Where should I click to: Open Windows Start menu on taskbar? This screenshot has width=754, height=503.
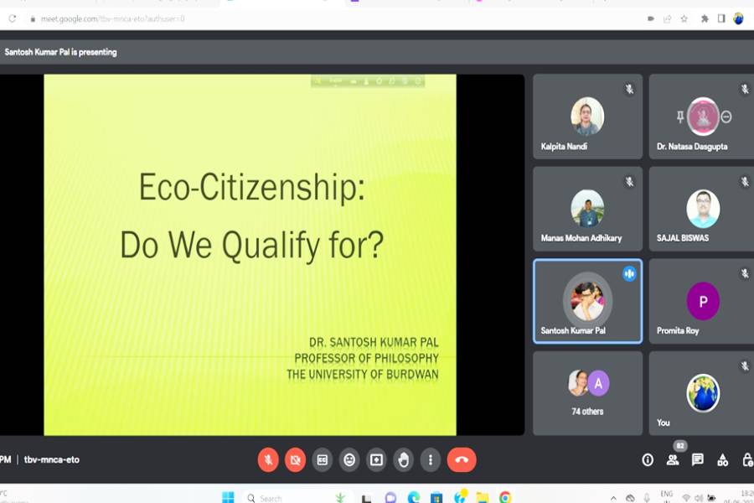[228, 497]
